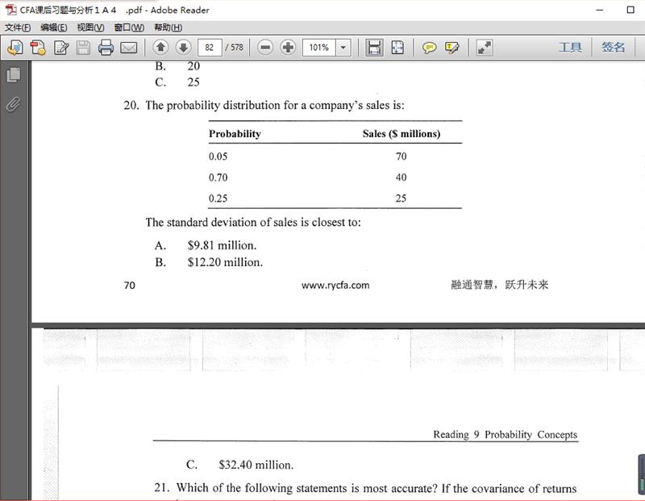Click the www.rycfa.com footer link
Viewport: 645px width, 501px height.
(x=335, y=286)
